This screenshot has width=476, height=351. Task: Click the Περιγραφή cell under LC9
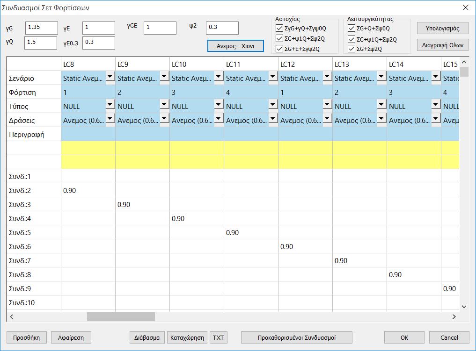point(142,134)
